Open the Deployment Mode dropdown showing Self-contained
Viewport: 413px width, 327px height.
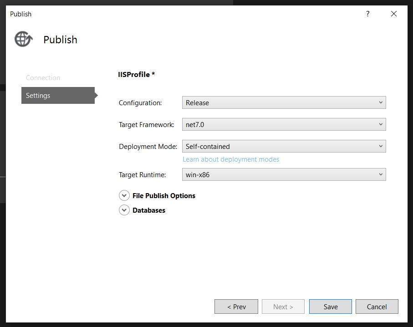(284, 146)
